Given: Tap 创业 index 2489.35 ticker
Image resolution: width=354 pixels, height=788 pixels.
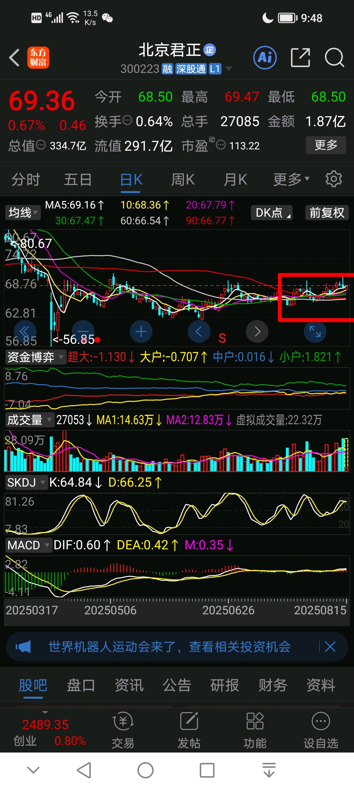Looking at the screenshot, I should pyautogui.click(x=49, y=732).
